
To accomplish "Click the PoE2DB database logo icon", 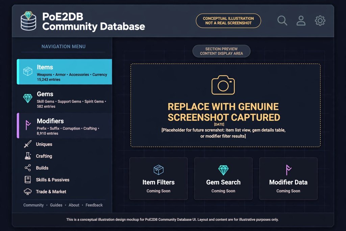I will coord(28,21).
